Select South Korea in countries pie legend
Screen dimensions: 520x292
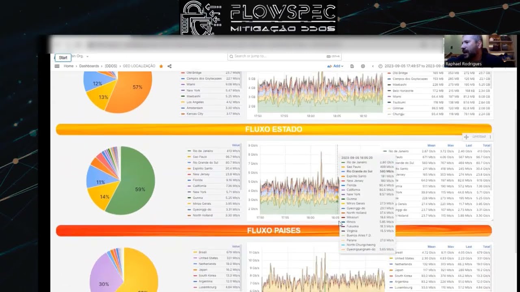[x=207, y=276]
